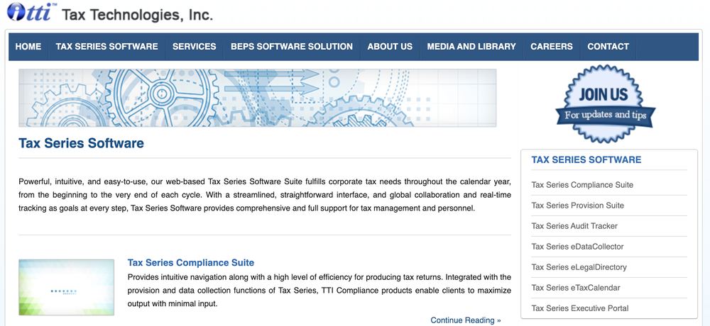Follow the Continue Reading link
Screen dimensions: 710x326
click(x=466, y=320)
